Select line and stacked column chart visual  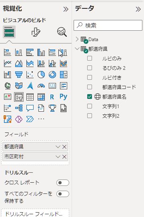pyautogui.click(x=41, y=63)
